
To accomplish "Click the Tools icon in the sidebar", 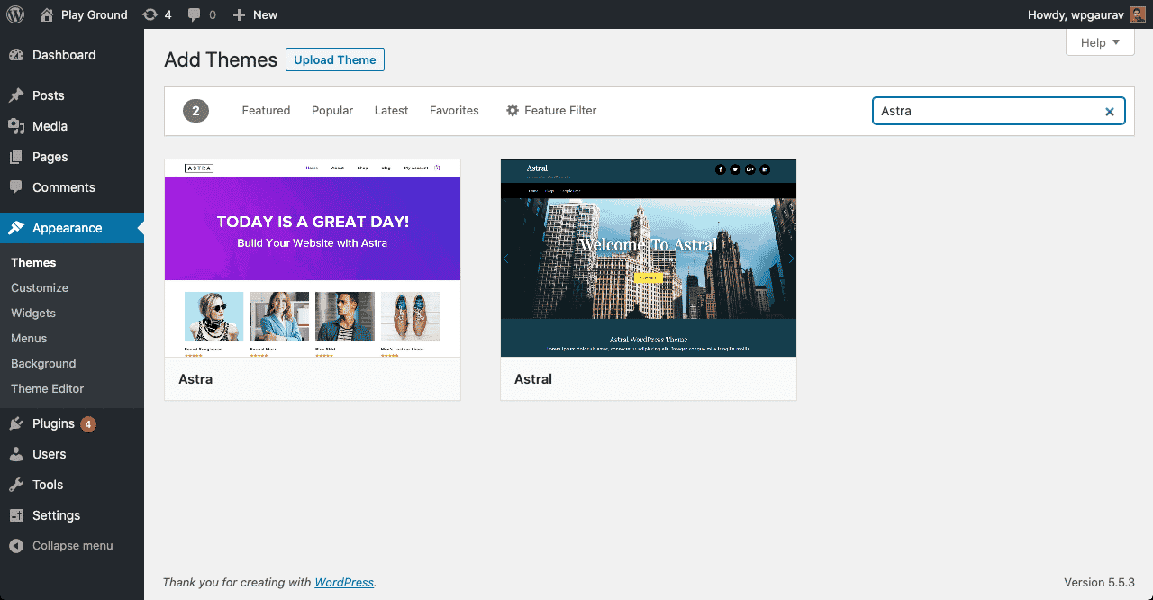I will (x=18, y=485).
